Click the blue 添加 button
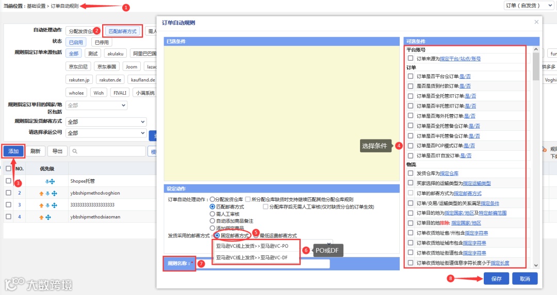This screenshot has height=295, width=557. point(13,151)
